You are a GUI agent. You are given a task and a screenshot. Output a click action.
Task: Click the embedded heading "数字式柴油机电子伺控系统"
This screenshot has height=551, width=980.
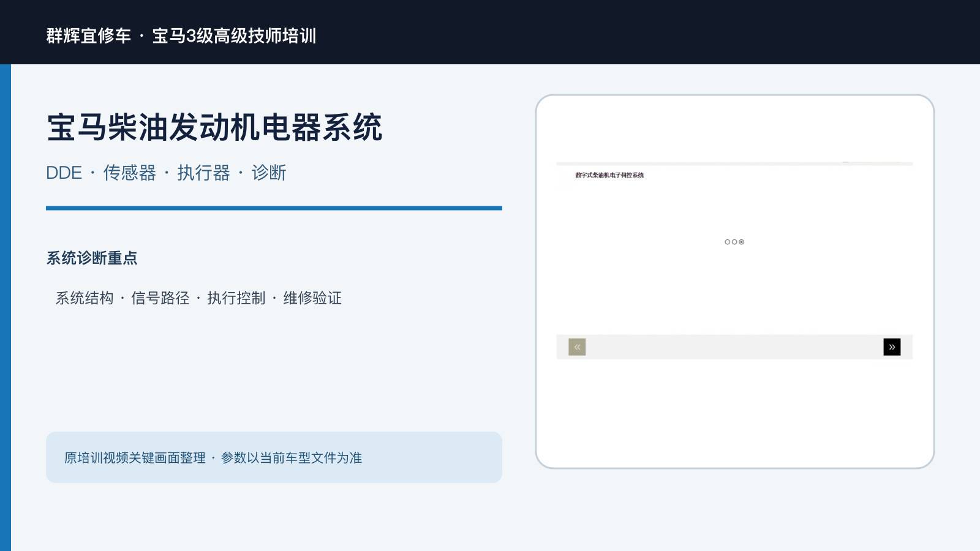(609, 175)
